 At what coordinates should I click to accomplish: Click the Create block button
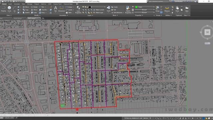(x=114, y=7)
